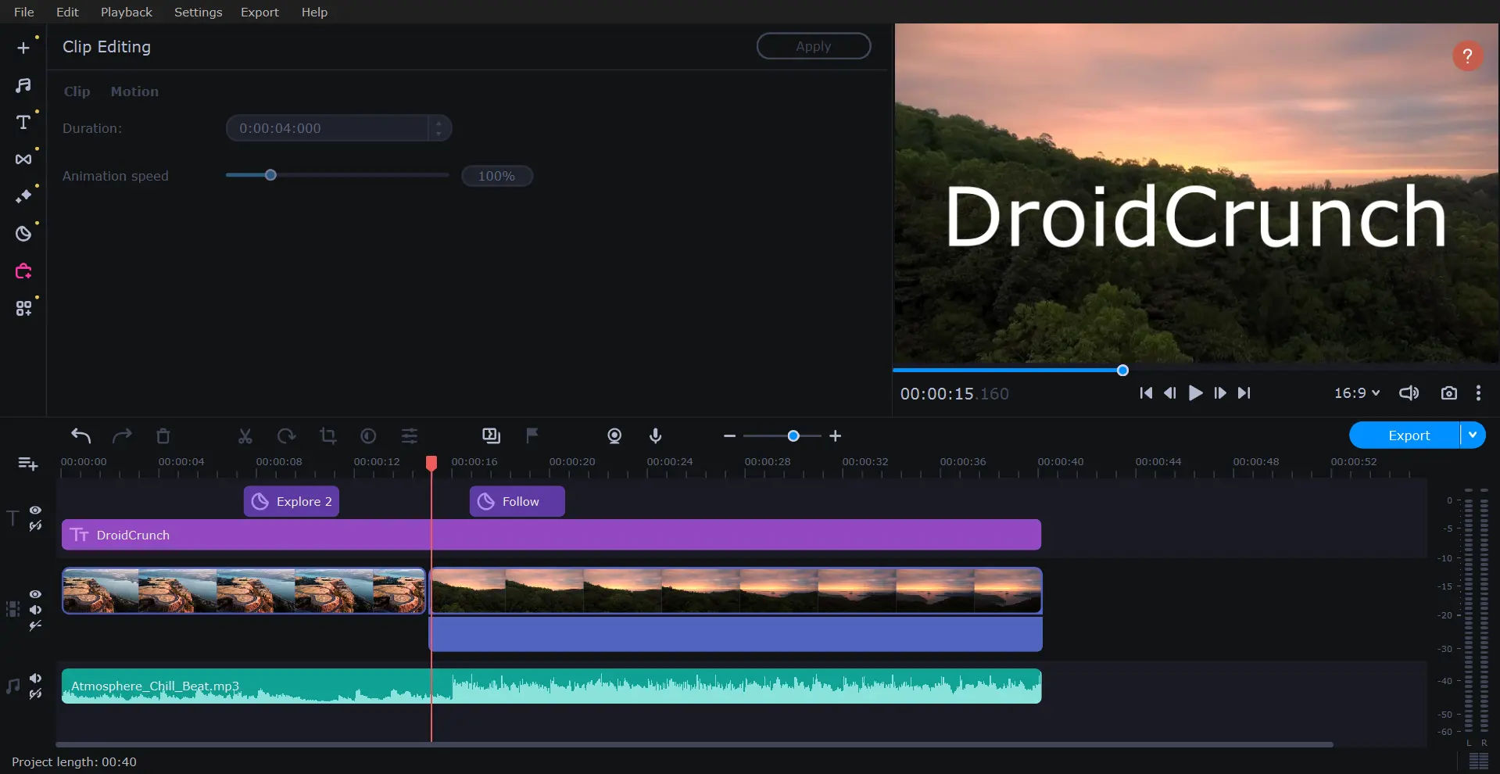Step back one frame
This screenshot has width=1500, height=774.
click(1170, 392)
